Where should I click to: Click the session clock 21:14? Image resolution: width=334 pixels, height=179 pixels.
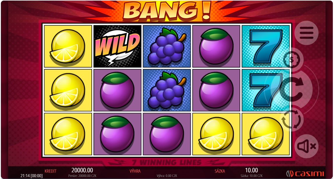pyautogui.click(x=25, y=176)
